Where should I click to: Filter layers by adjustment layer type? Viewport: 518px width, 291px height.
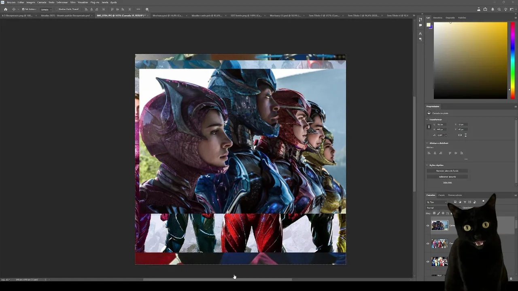[460, 202]
